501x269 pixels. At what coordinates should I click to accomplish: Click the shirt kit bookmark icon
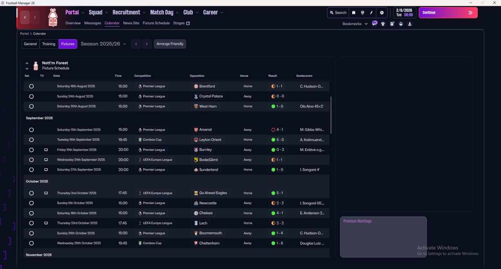[383, 24]
